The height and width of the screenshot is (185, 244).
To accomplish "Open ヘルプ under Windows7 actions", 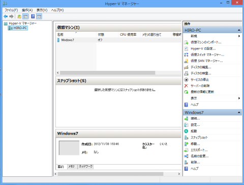I will click(x=195, y=169).
